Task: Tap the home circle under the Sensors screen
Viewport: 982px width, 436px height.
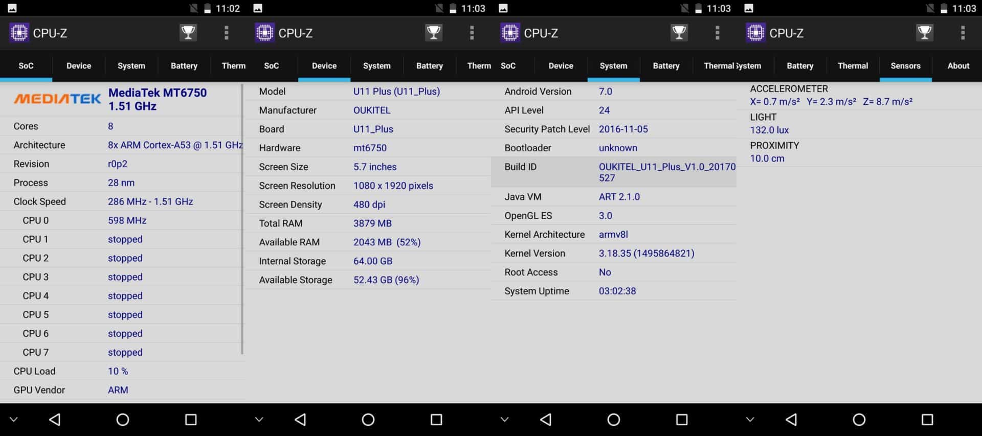Action: tap(859, 420)
